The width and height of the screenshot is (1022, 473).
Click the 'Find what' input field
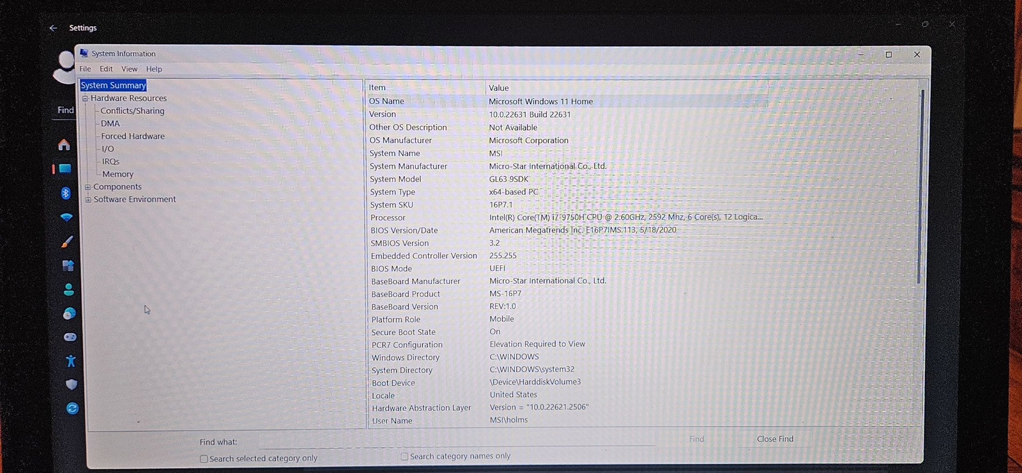point(448,441)
